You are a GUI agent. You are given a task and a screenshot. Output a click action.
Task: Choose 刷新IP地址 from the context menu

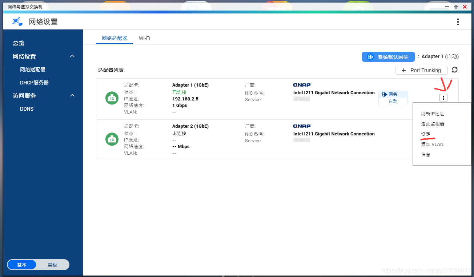[x=433, y=114]
